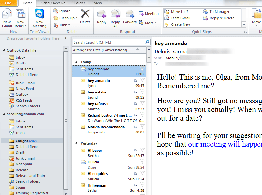The image size is (262, 195).
Task: Start a TeamViewer New Meeting
Action: [x=39, y=18]
